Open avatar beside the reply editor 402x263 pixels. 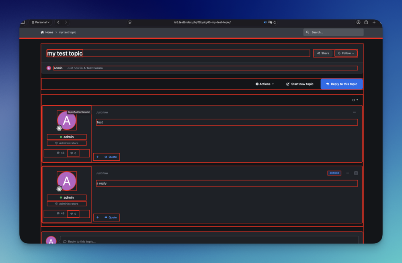click(51, 240)
